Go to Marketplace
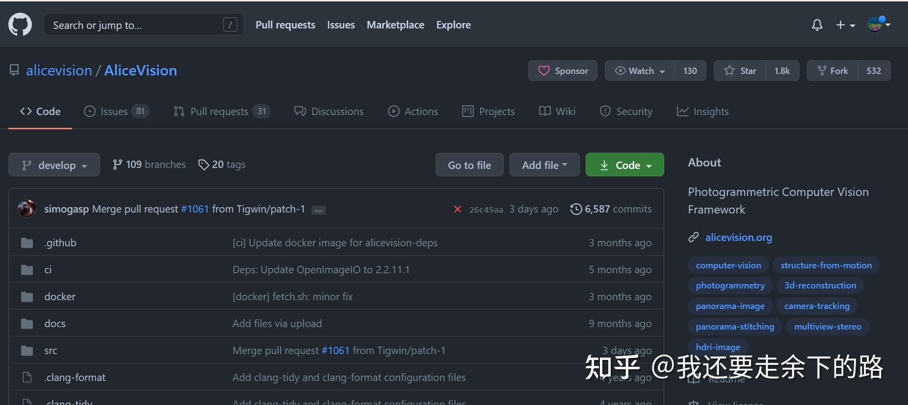Image resolution: width=908 pixels, height=405 pixels. [395, 24]
